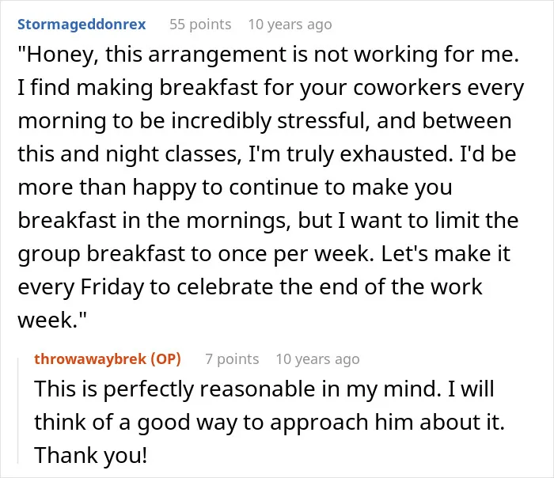The width and height of the screenshot is (554, 478).
Task: Click 'group breakfast to once per week' text
Action: coord(195,254)
